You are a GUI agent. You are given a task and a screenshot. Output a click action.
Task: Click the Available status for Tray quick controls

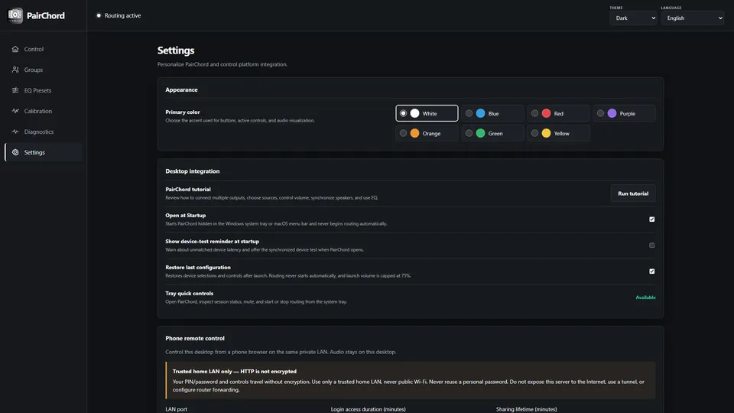(645, 298)
